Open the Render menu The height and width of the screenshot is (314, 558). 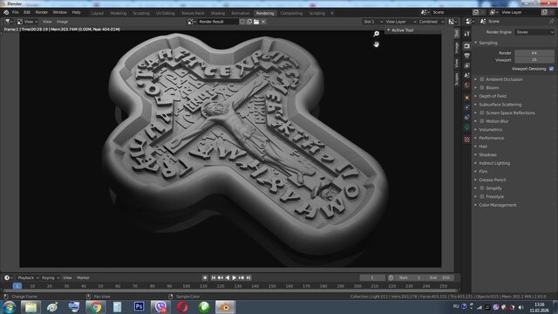(42, 12)
